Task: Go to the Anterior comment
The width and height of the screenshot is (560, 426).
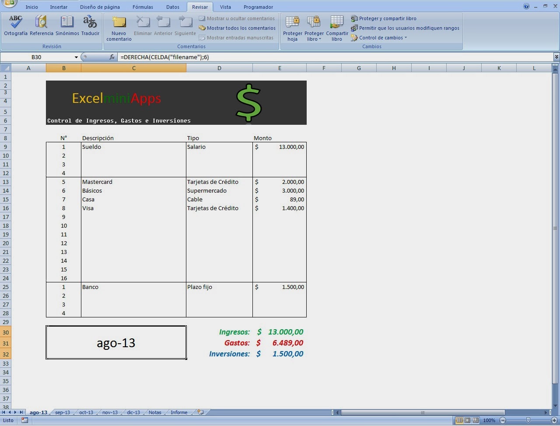Action: click(163, 26)
